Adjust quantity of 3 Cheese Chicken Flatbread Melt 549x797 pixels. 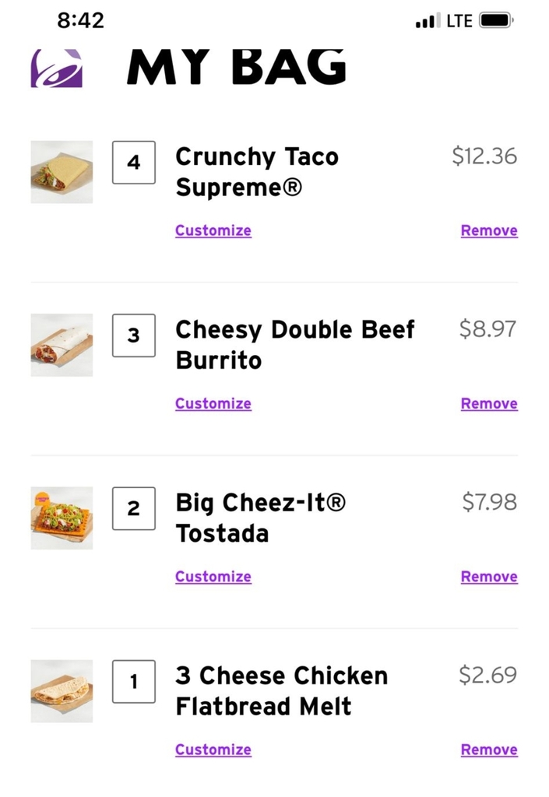(x=133, y=681)
